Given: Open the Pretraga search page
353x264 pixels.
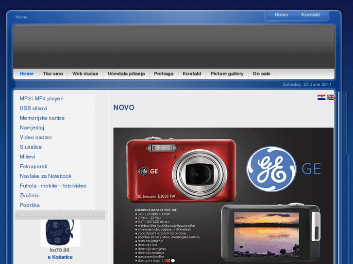Looking at the screenshot, I should coord(164,74).
